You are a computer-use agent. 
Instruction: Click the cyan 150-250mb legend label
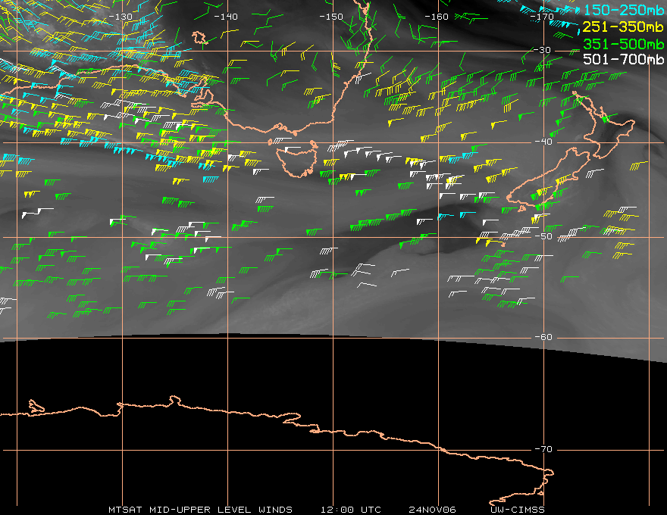click(622, 9)
